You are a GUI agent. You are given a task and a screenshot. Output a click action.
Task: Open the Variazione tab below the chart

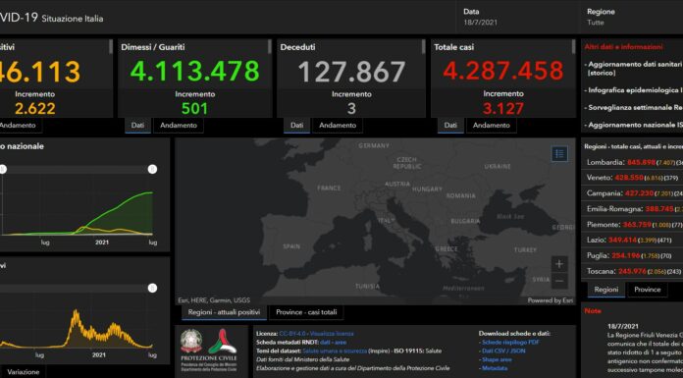point(24,372)
